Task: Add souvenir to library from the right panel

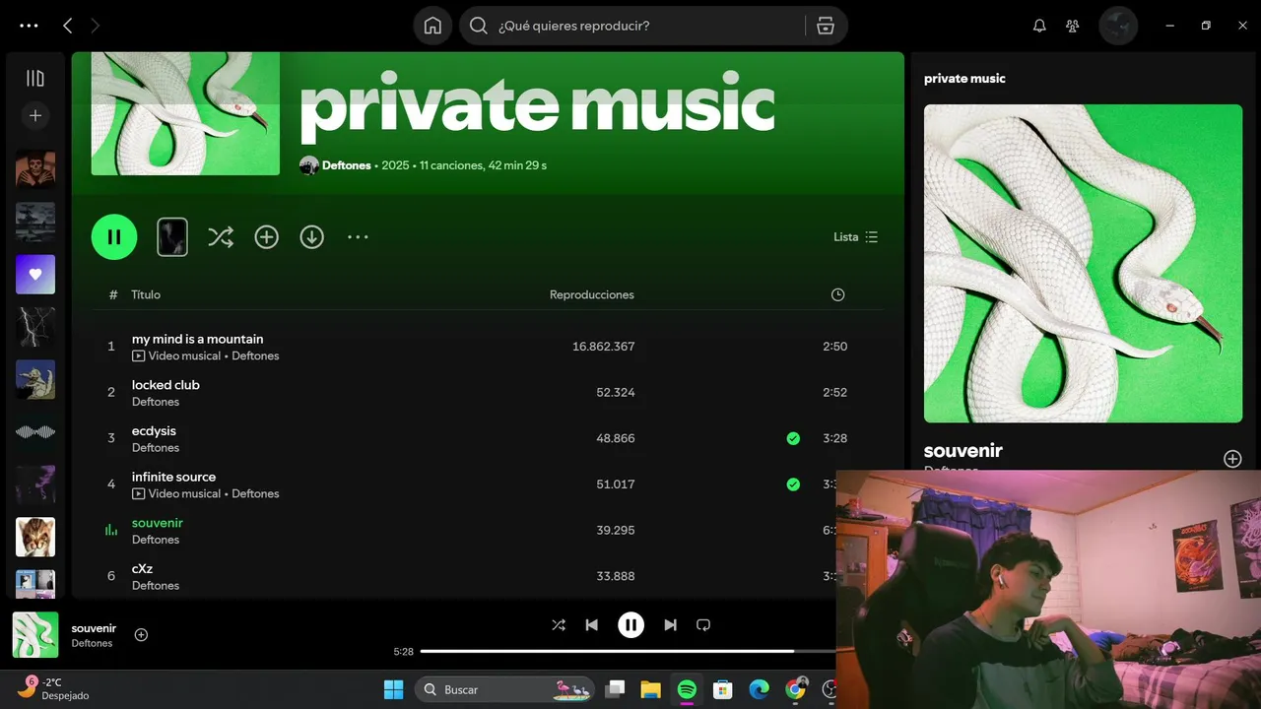Action: [x=1232, y=459]
